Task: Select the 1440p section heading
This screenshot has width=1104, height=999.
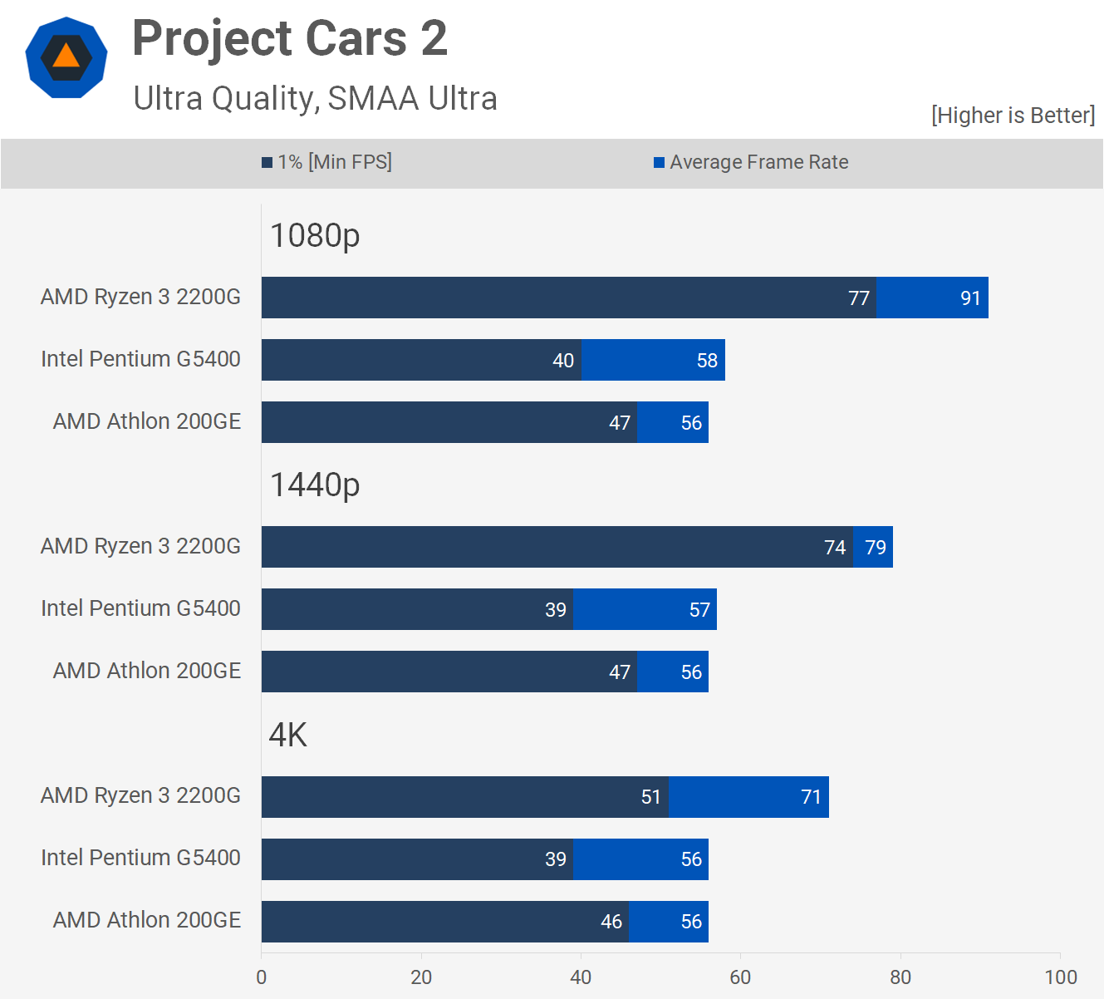Action: (x=315, y=485)
